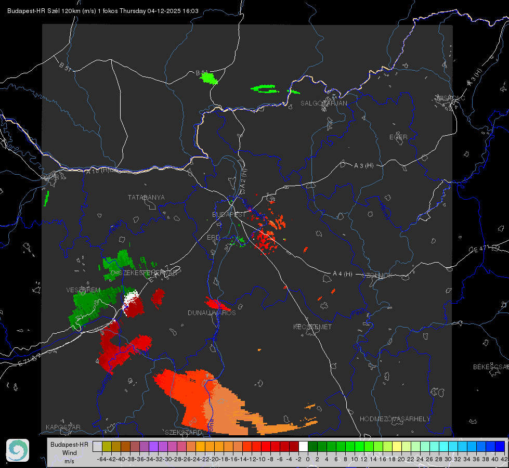This screenshot has width=509, height=468.
Task: Click the ÉRD town label
Action: [x=213, y=238]
